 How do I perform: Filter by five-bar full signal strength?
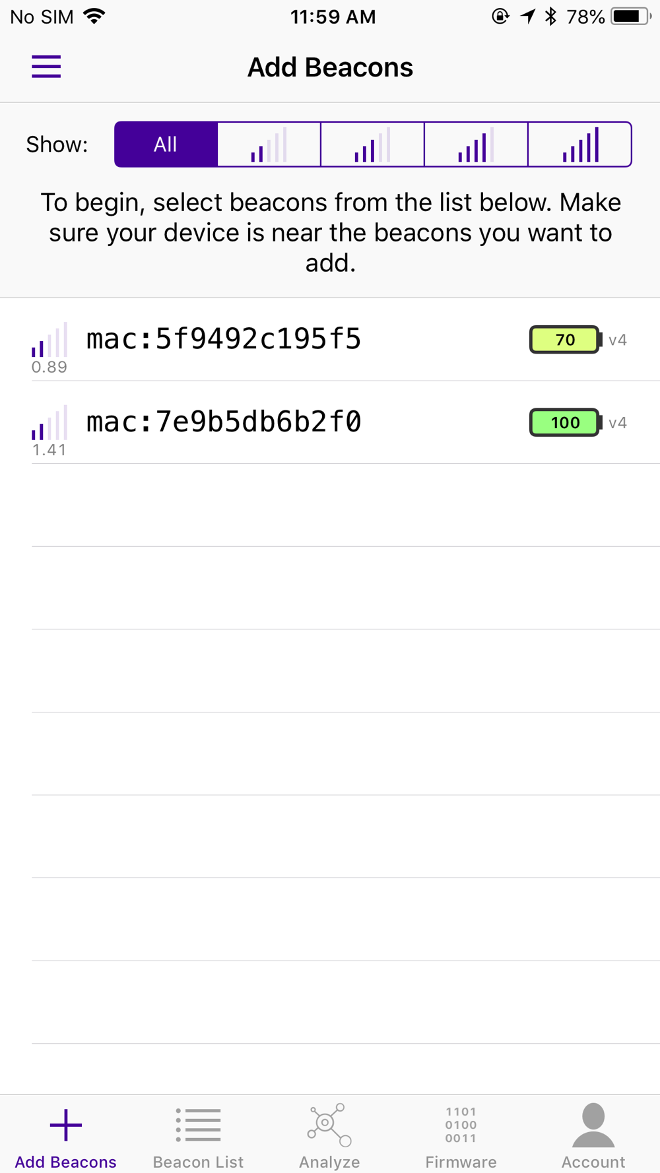[580, 144]
